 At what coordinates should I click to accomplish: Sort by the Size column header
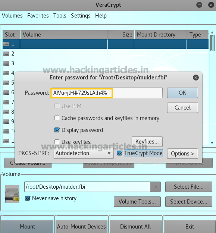tap(121, 35)
